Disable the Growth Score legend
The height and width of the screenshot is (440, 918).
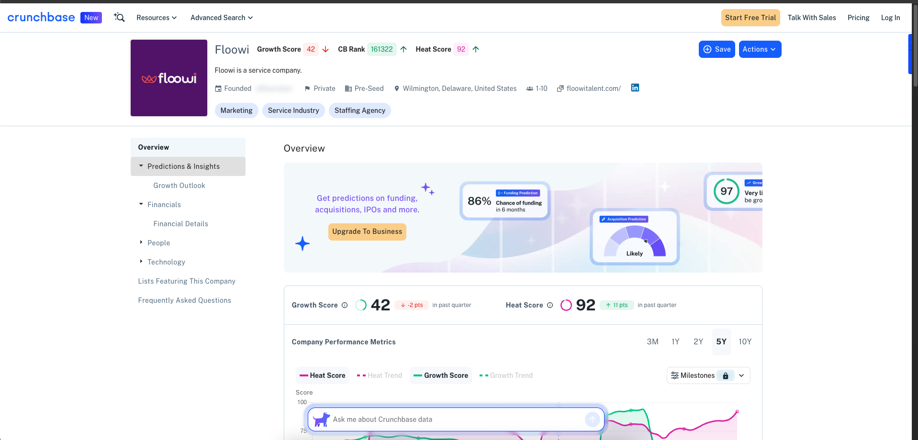(x=440, y=375)
